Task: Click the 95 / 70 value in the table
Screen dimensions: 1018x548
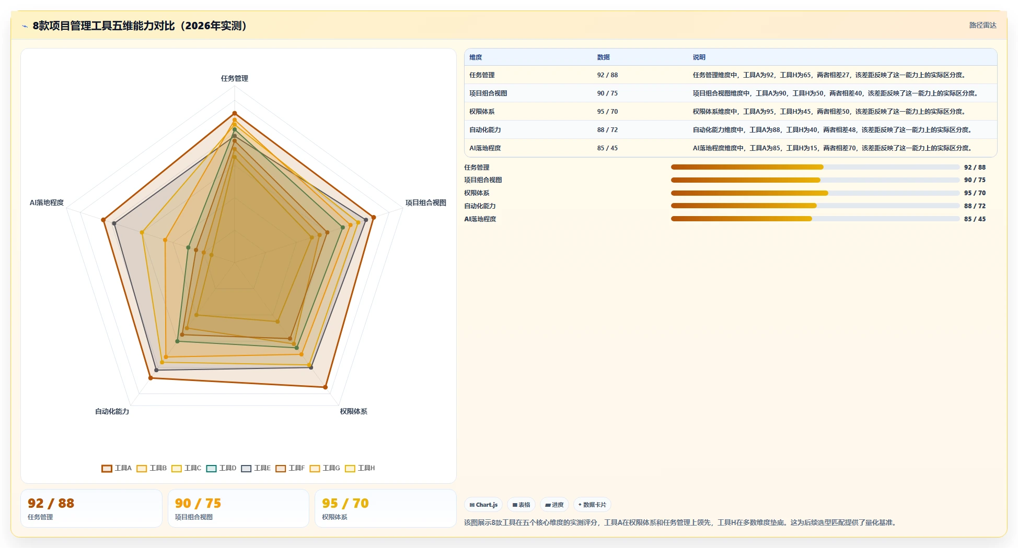Action: coord(607,112)
